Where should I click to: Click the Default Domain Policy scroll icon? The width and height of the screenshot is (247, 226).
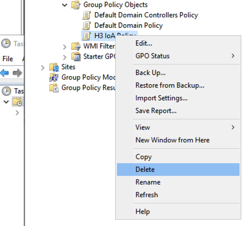point(86,25)
